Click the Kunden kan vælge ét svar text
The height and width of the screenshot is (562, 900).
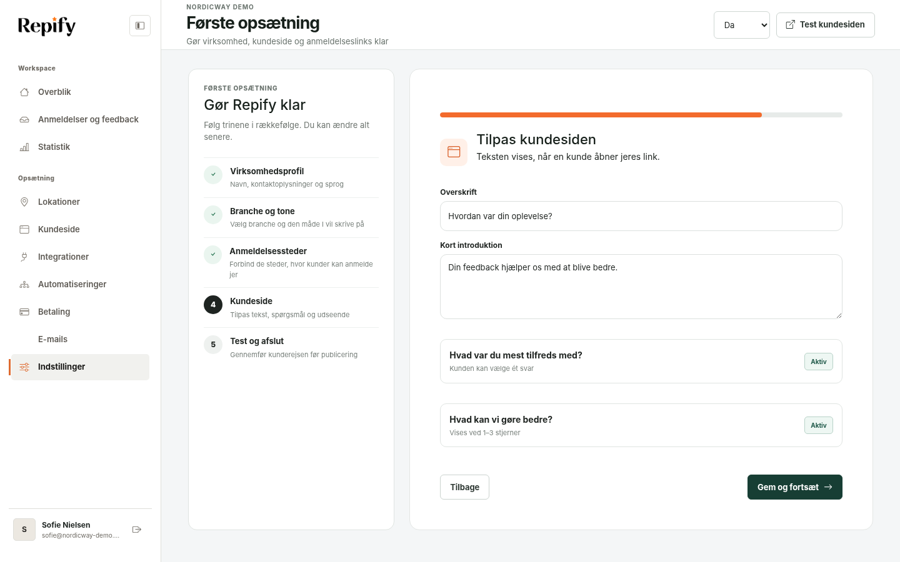pyautogui.click(x=491, y=368)
